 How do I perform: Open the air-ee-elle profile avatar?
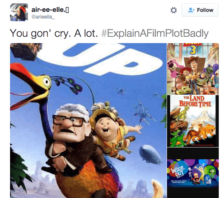click(x=19, y=12)
